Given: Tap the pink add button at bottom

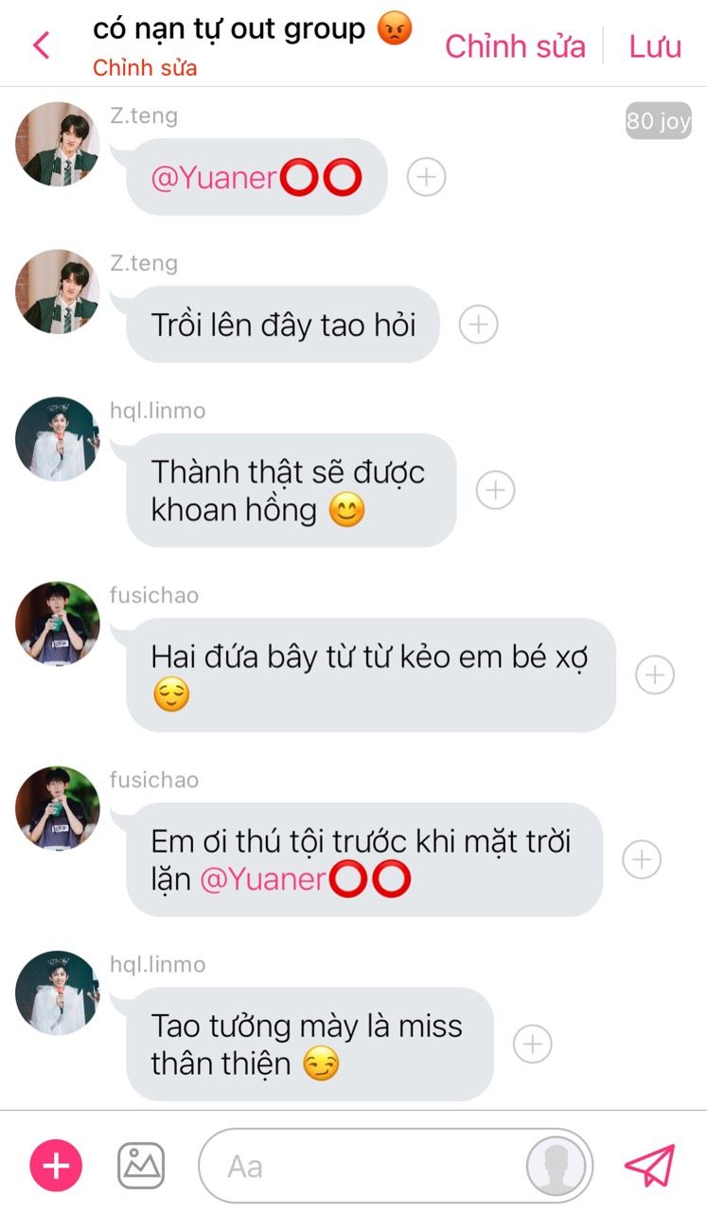Looking at the screenshot, I should tap(57, 1166).
